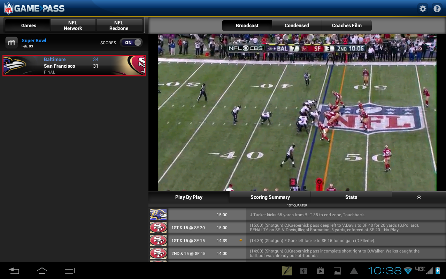This screenshot has width=446, height=279.
Task: Tap the battery status icon
Action: 438,271
